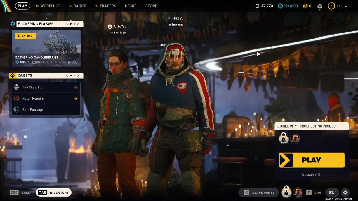Select red-masked teammate avatar in match panel
The height and width of the screenshot is (201, 358).
295,139
